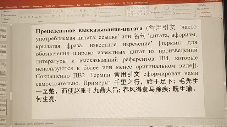The width and height of the screenshot is (227, 127).
Task: Toggle bulleted list
Action: coord(68,11)
